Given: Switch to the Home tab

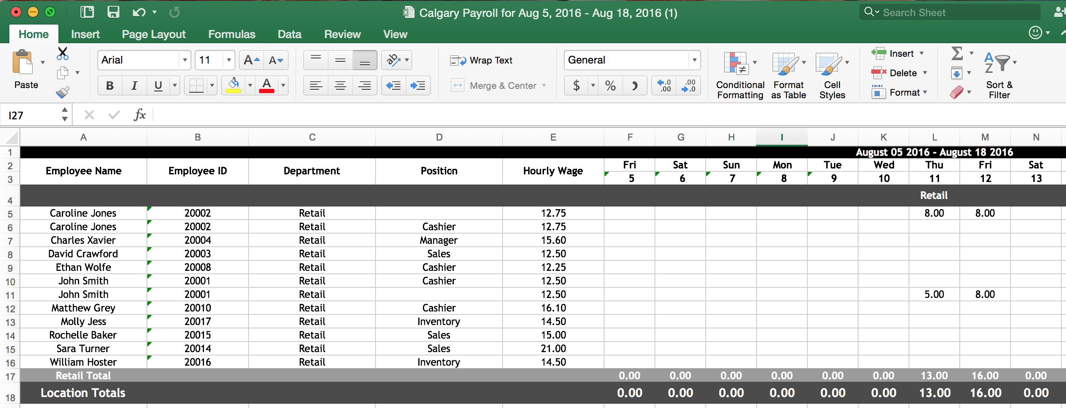Looking at the screenshot, I should point(33,34).
